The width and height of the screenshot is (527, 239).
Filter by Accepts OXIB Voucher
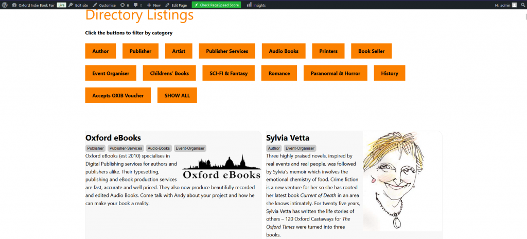(118, 95)
